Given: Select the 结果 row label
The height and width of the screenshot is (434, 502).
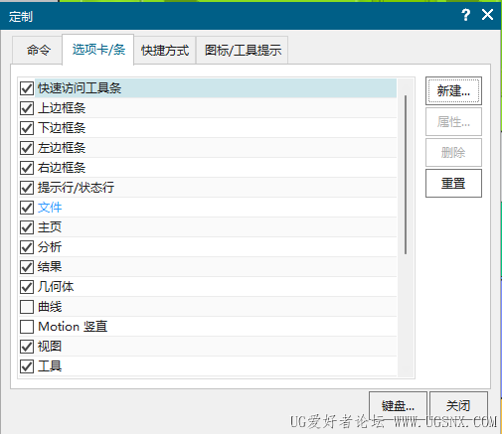Looking at the screenshot, I should click(50, 267).
